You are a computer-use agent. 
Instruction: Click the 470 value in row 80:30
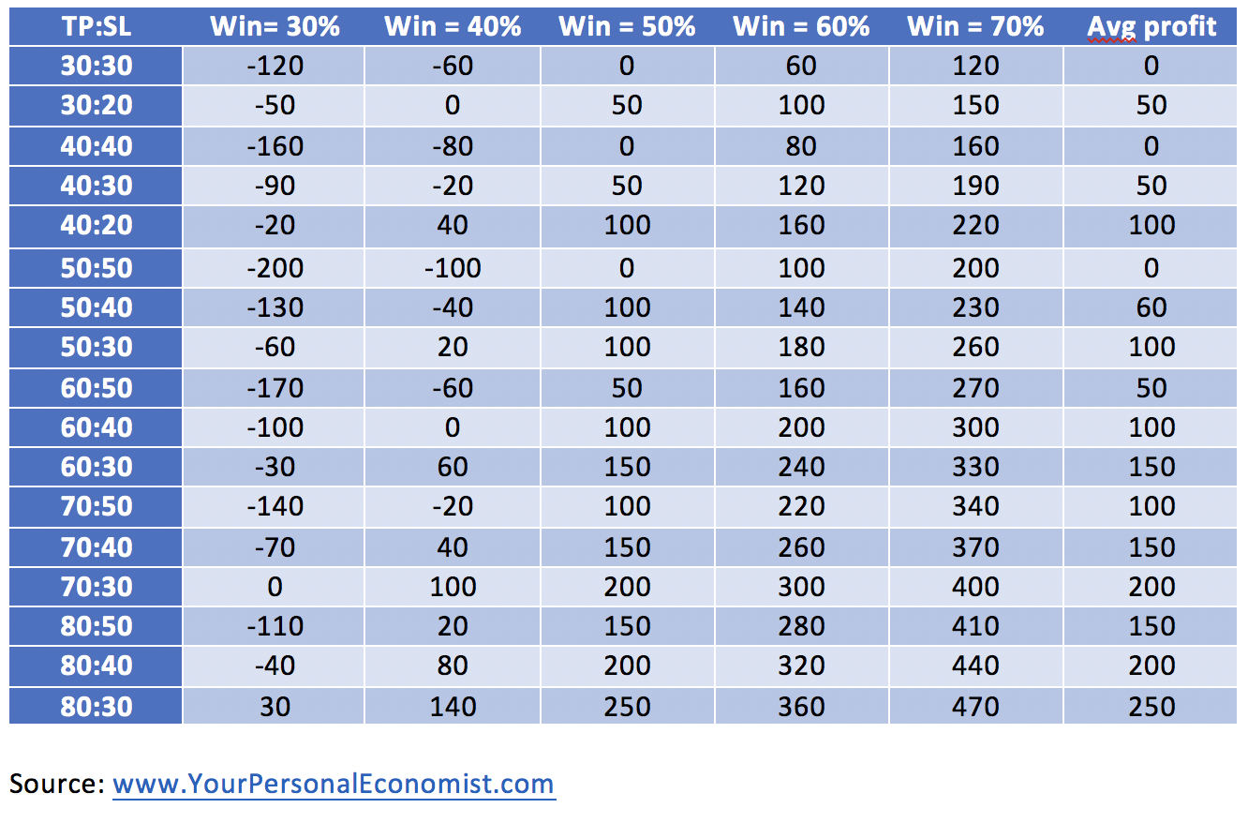pyautogui.click(x=975, y=706)
